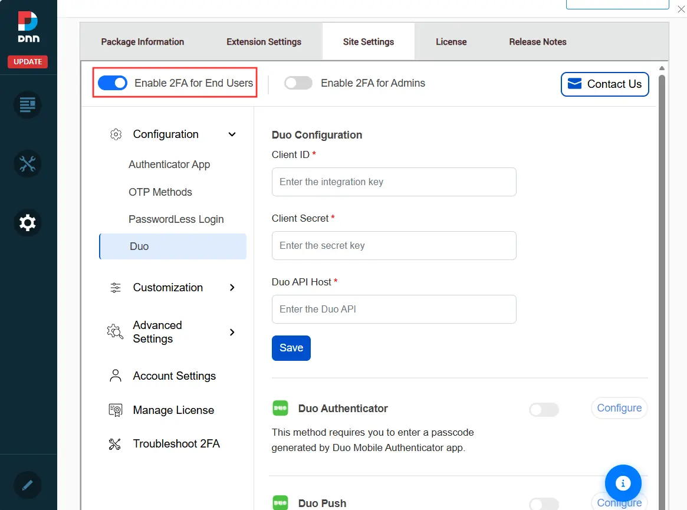The height and width of the screenshot is (510, 687).
Task: Switch to the Package Information tab
Action: point(142,42)
